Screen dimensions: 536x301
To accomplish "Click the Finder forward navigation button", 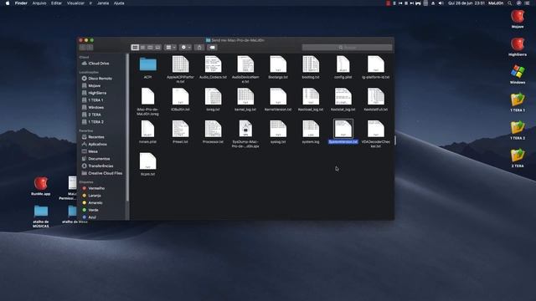I will [90, 48].
